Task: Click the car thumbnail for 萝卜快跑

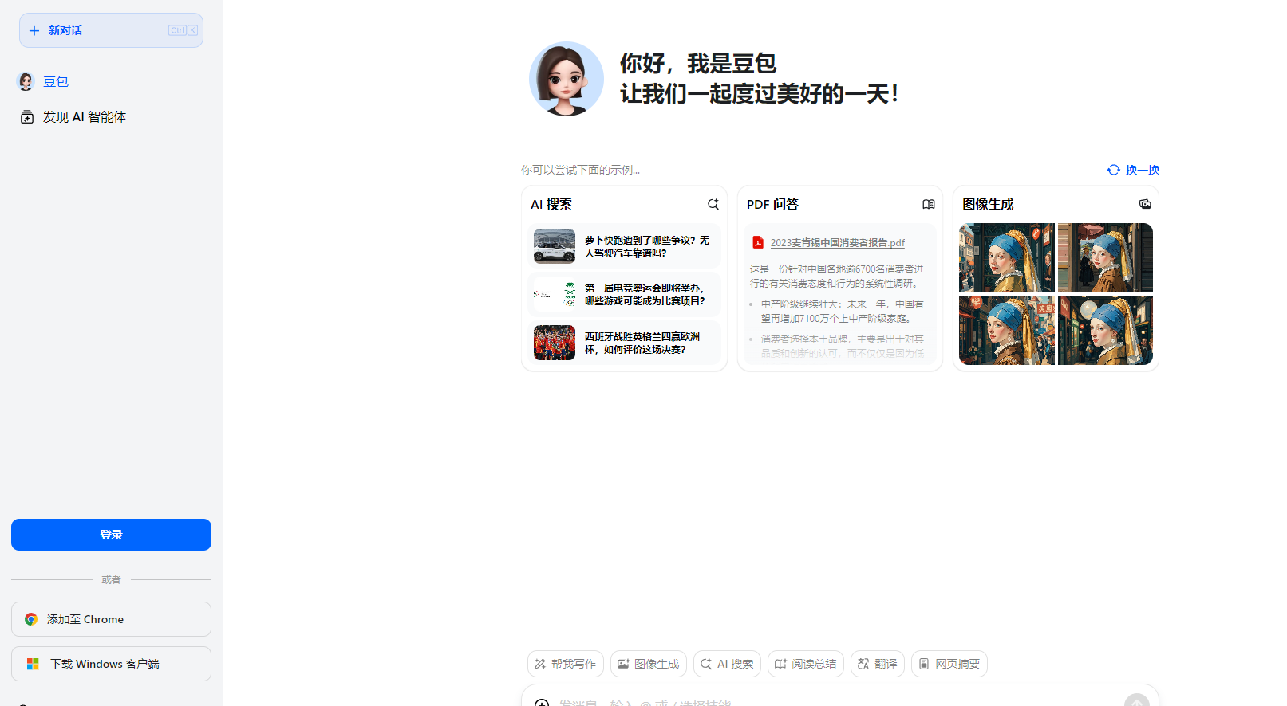Action: pyautogui.click(x=555, y=246)
